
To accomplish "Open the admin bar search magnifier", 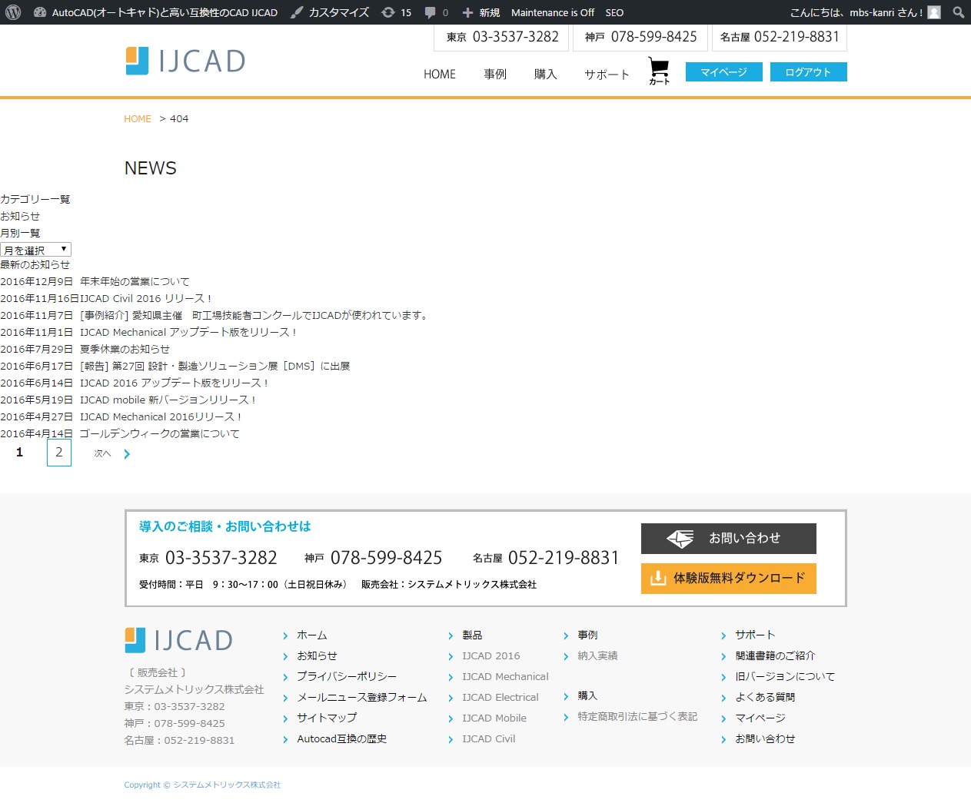I will (959, 12).
